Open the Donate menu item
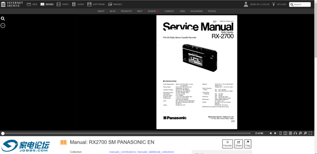The height and width of the screenshot is (154, 317). (x=153, y=11)
